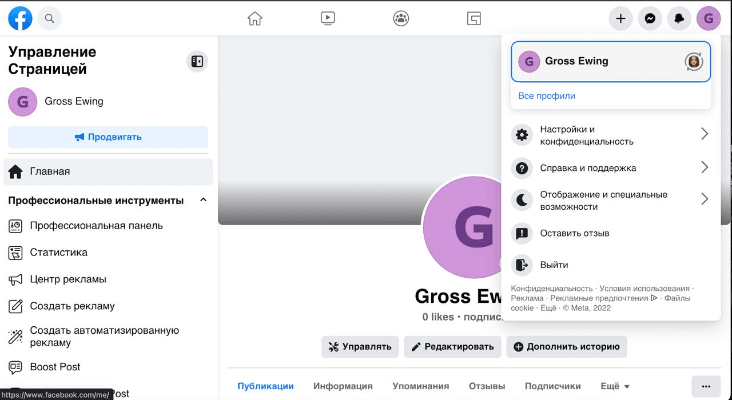Viewport: 732px width, 400px height.
Task: Click the megaphone icon for Центр рекламы
Action: [x=15, y=279]
